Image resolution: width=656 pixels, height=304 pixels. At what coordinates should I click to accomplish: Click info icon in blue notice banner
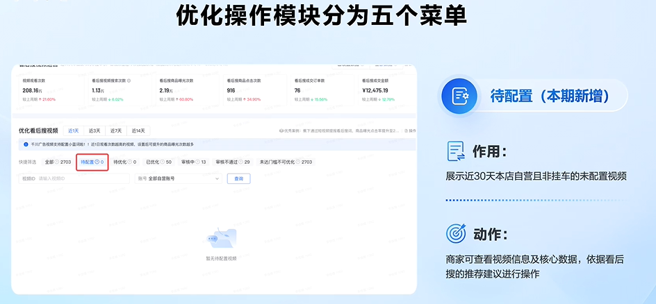pos(26,144)
